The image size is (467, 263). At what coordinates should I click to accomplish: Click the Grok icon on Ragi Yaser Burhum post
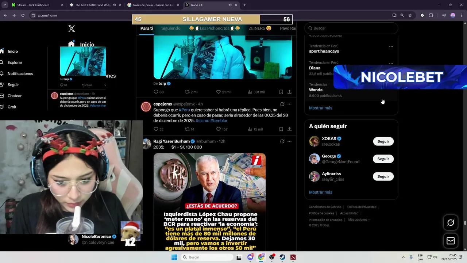pyautogui.click(x=282, y=141)
